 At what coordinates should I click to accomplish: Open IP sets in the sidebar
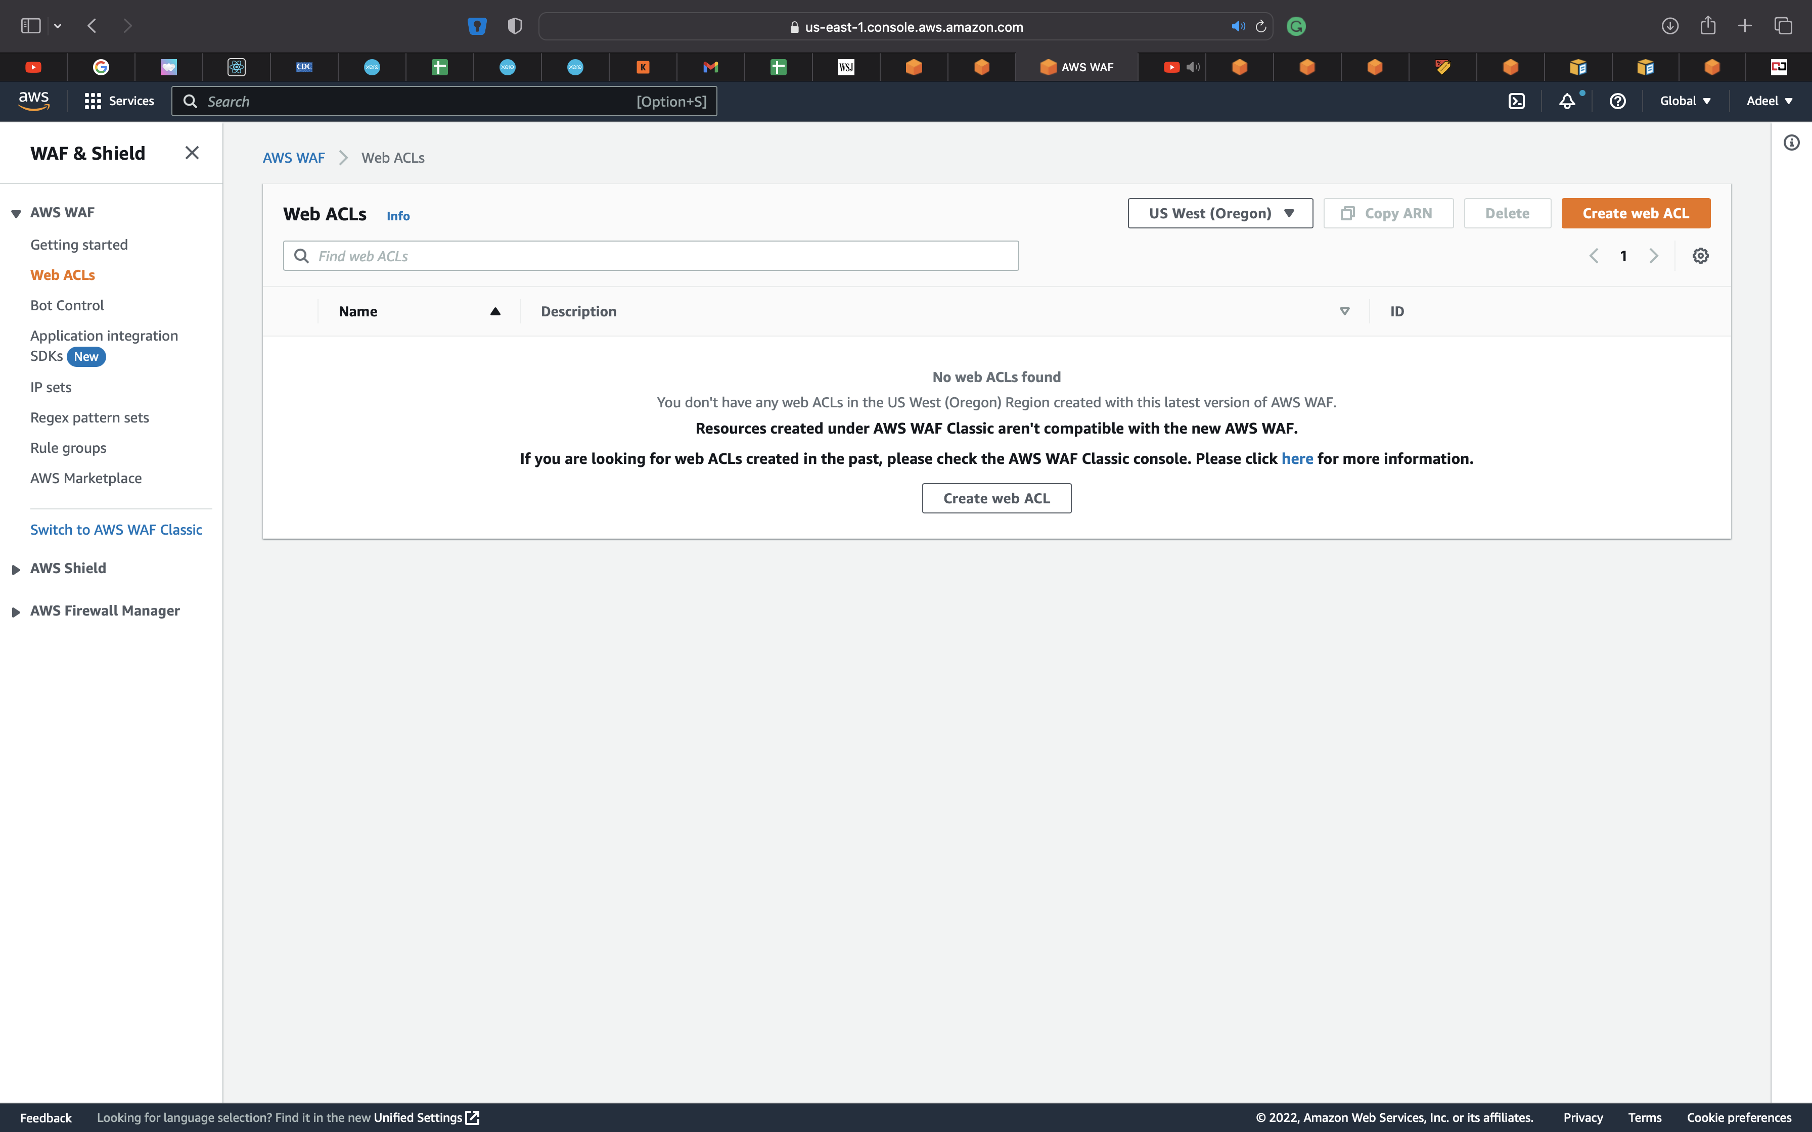point(51,387)
